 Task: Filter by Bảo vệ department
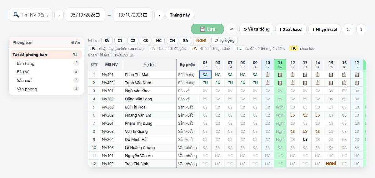[46, 72]
